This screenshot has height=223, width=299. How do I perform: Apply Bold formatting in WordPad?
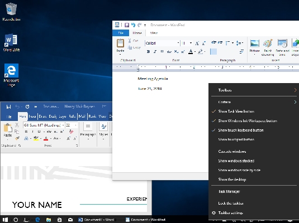tap(148, 51)
